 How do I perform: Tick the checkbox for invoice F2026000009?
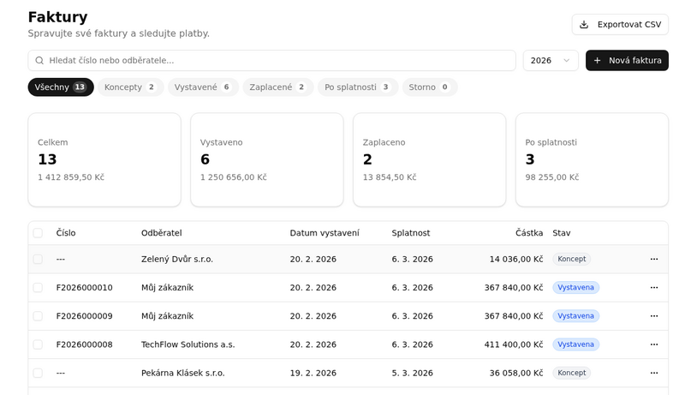(38, 316)
